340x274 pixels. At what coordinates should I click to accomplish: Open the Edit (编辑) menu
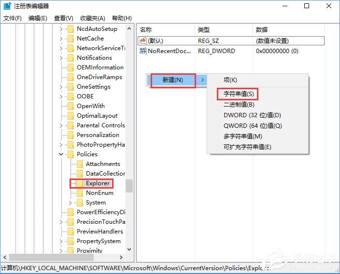click(38, 18)
